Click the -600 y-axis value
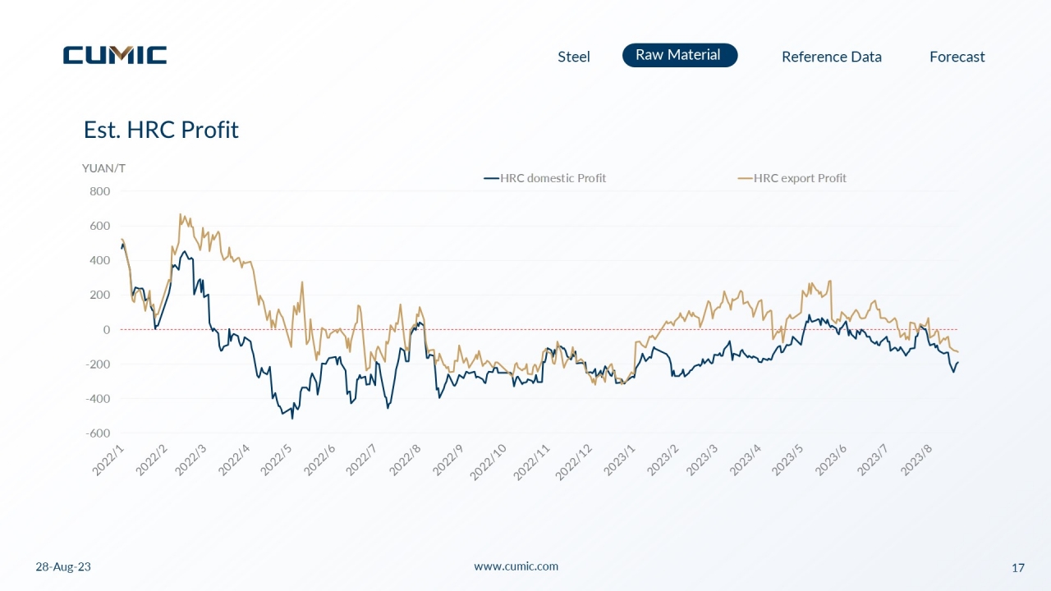Image resolution: width=1051 pixels, height=591 pixels. coord(99,433)
